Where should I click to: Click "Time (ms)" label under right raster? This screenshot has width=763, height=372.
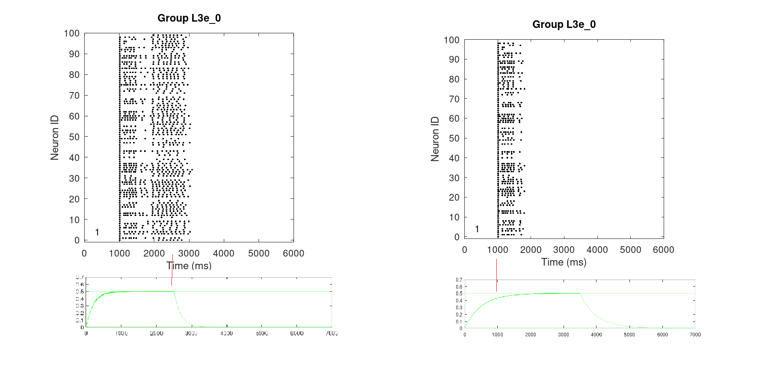[x=564, y=262]
